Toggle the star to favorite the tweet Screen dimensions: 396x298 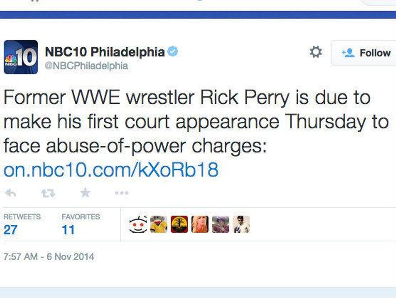point(85,193)
